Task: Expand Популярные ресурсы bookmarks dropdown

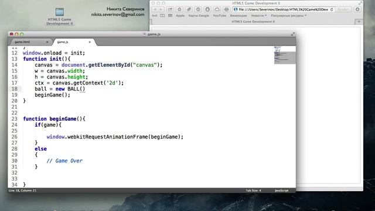Action: [x=289, y=16]
